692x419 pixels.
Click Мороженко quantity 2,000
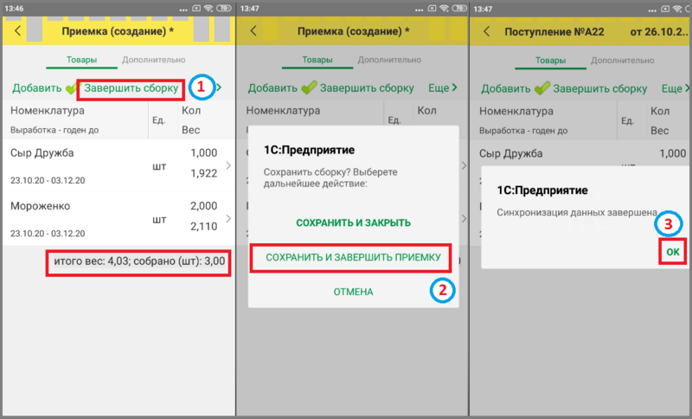(x=204, y=206)
